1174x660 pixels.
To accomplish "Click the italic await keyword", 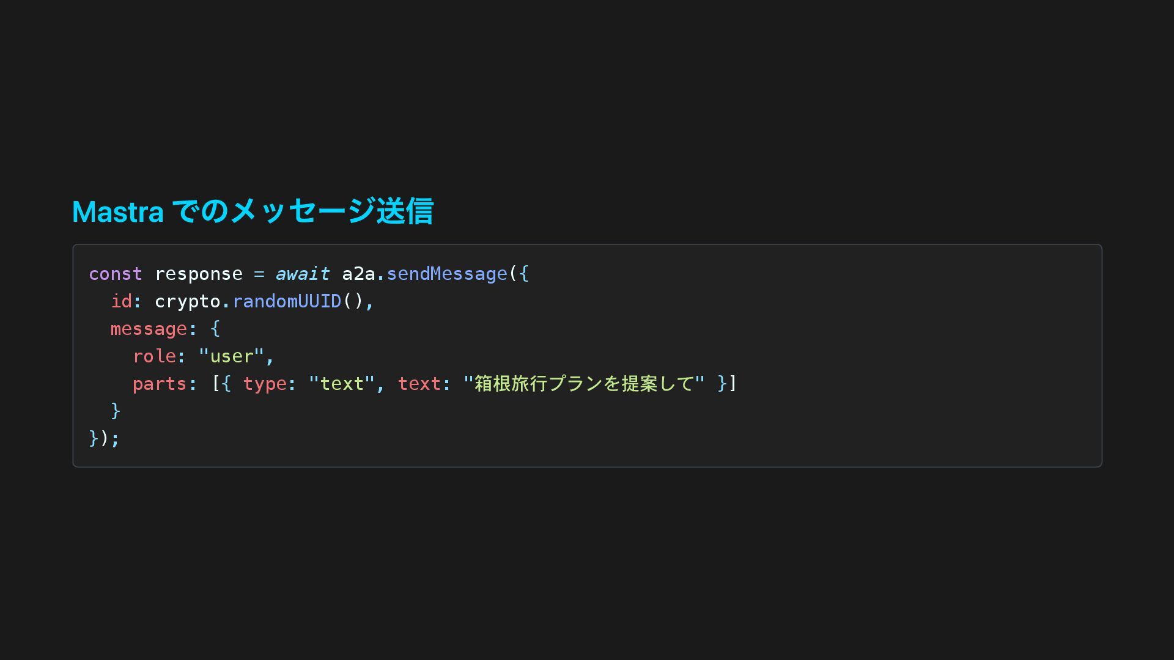I will pyautogui.click(x=302, y=274).
